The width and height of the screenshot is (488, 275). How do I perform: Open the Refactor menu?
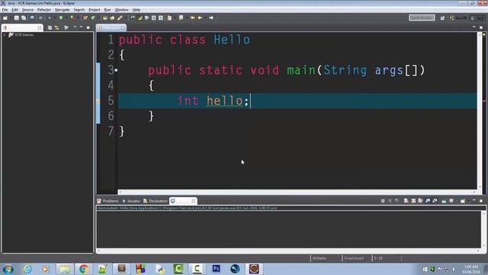pos(44,10)
